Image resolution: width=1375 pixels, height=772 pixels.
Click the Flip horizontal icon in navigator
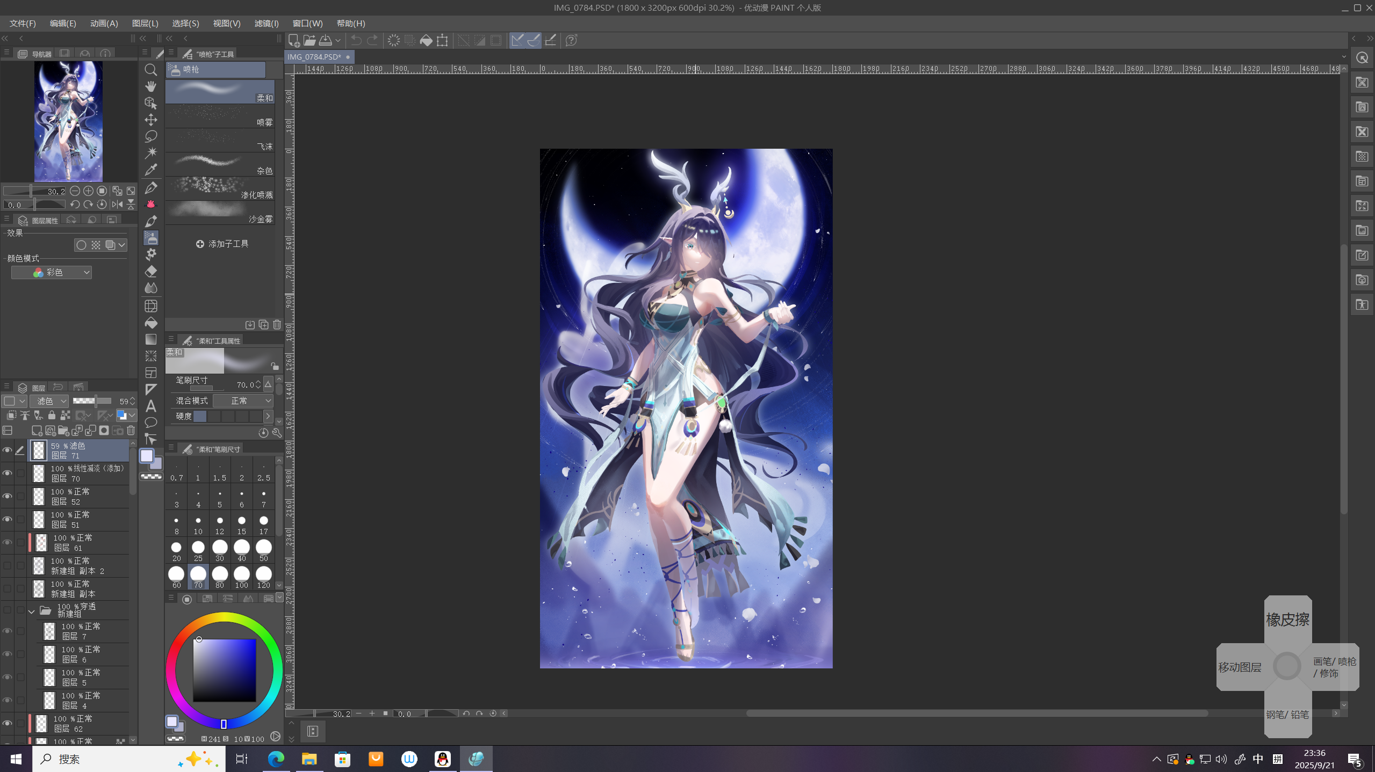(x=117, y=204)
